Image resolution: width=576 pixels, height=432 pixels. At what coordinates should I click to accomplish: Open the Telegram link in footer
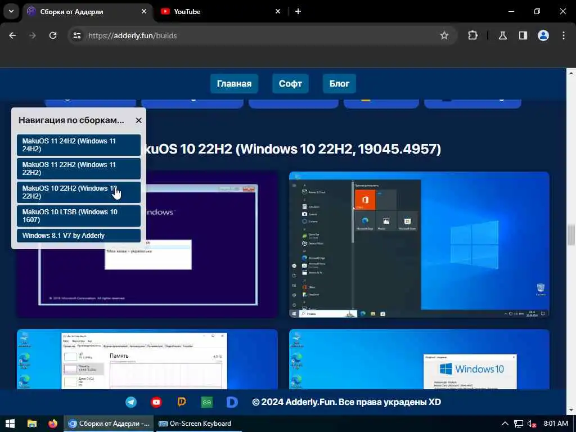131,402
